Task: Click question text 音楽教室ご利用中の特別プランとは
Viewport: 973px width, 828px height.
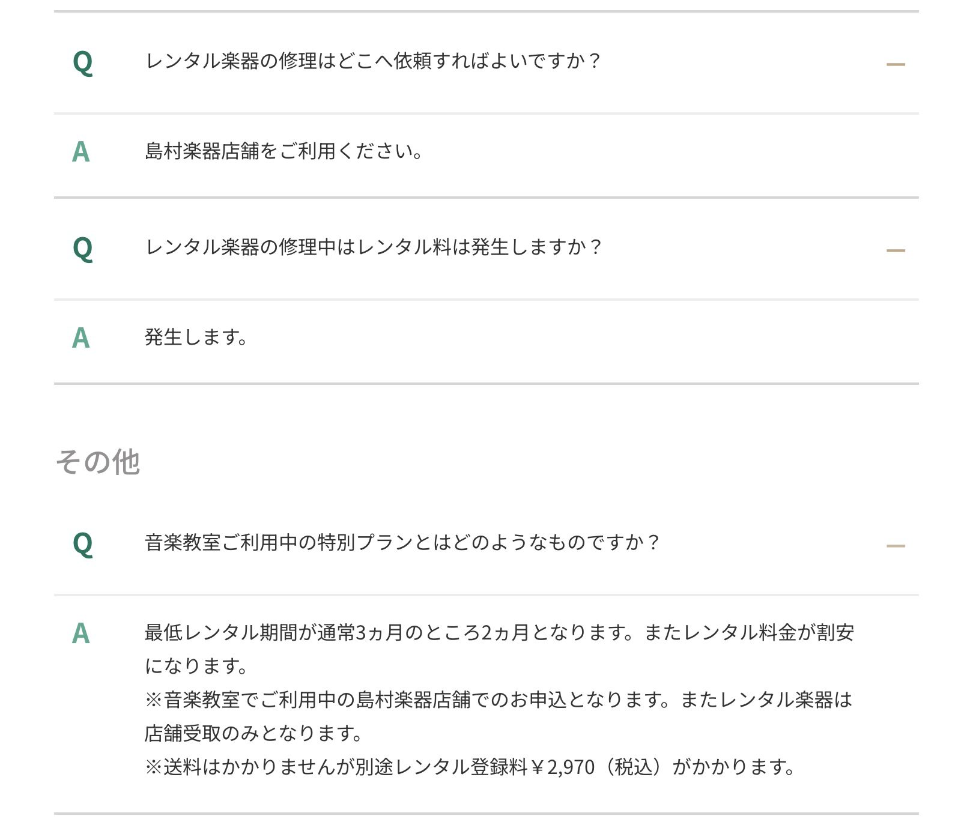Action: click(401, 543)
